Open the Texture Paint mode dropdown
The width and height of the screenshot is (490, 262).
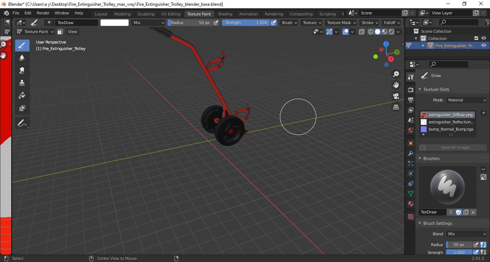pyautogui.click(x=35, y=32)
